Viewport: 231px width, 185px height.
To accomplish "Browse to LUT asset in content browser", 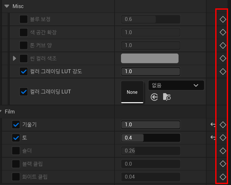I will tap(167, 97).
